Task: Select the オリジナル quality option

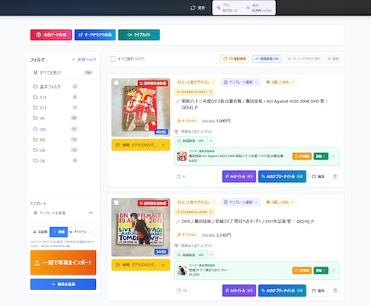Action: click(x=78, y=232)
